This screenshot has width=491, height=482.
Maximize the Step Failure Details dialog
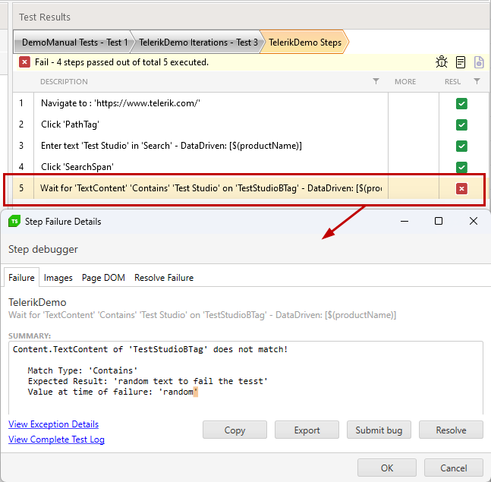coord(439,221)
